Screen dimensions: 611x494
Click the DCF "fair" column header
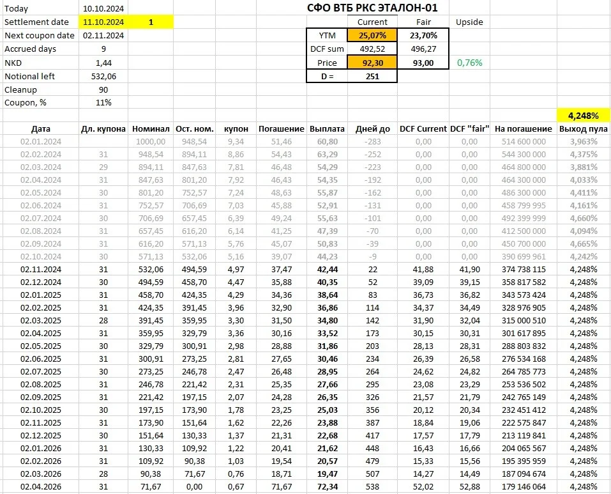[x=469, y=129]
